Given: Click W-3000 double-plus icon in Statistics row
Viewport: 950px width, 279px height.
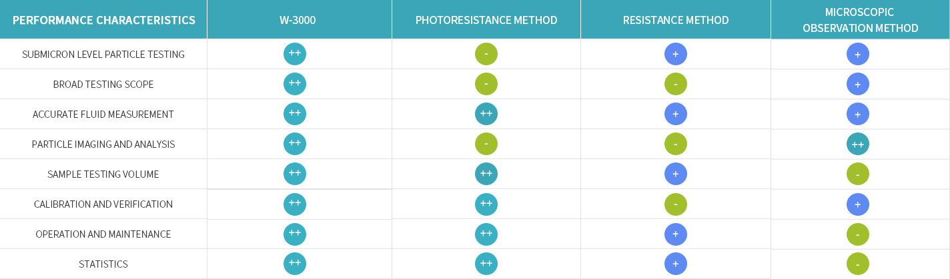Looking at the screenshot, I should [x=295, y=264].
